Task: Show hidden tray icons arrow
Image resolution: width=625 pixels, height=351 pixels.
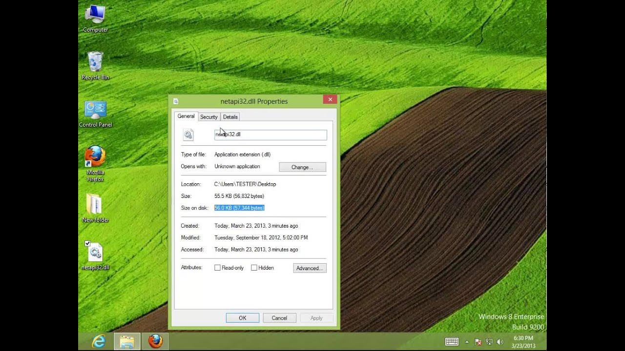Action: [x=467, y=342]
